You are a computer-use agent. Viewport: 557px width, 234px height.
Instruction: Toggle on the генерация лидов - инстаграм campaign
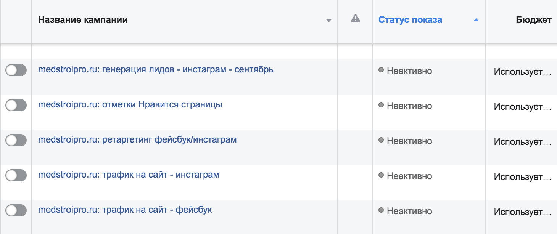pos(16,70)
